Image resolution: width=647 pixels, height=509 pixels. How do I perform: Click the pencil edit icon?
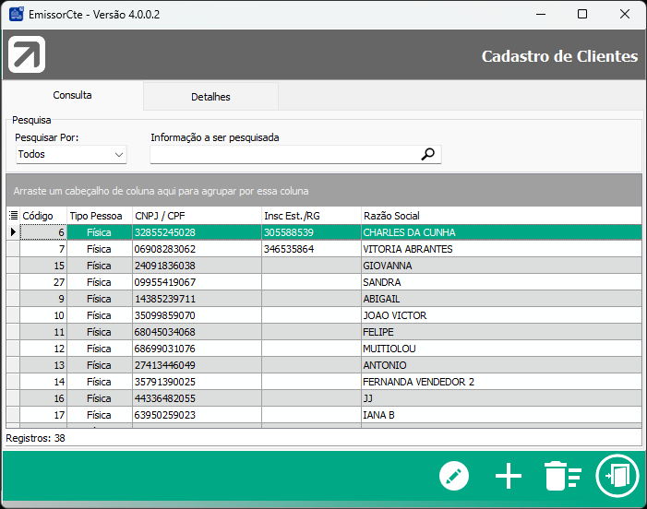454,476
